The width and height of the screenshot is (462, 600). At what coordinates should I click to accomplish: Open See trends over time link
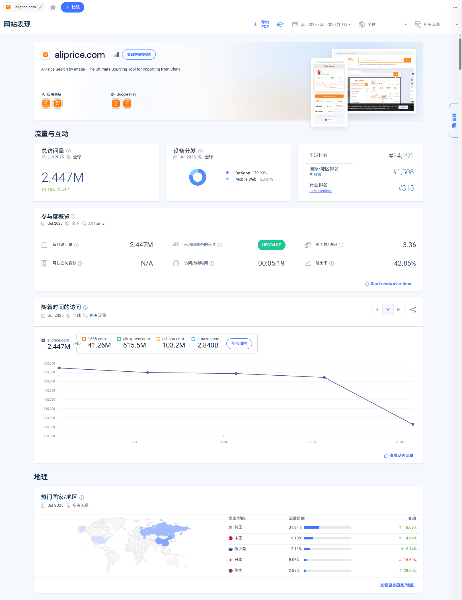click(x=388, y=284)
